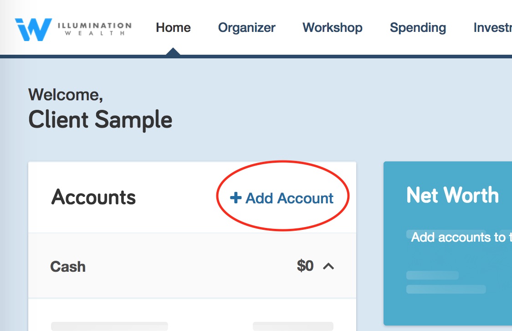The height and width of the screenshot is (331, 512).
Task: Collapse the Cash section using the chevron
Action: point(328,266)
